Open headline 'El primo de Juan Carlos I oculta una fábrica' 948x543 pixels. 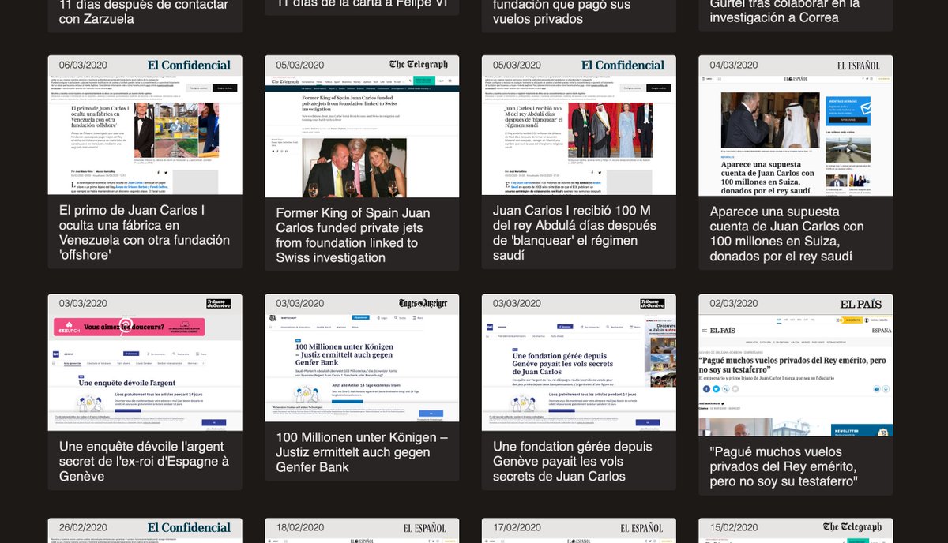coord(145,233)
